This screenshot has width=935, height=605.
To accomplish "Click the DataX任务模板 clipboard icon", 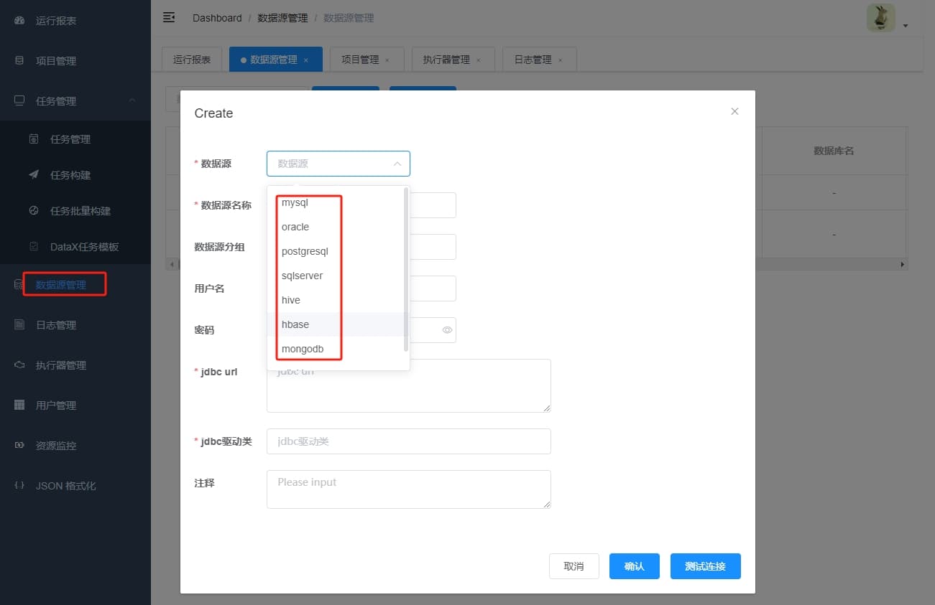I will pos(34,247).
